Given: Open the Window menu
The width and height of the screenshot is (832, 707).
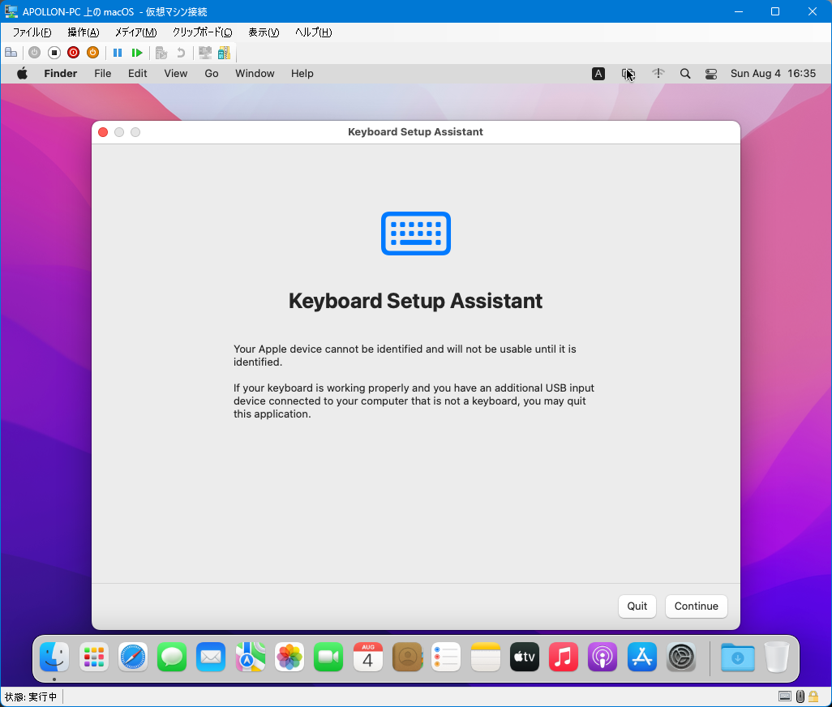Looking at the screenshot, I should pyautogui.click(x=255, y=74).
